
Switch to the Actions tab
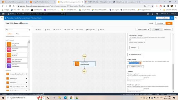[10, 34]
